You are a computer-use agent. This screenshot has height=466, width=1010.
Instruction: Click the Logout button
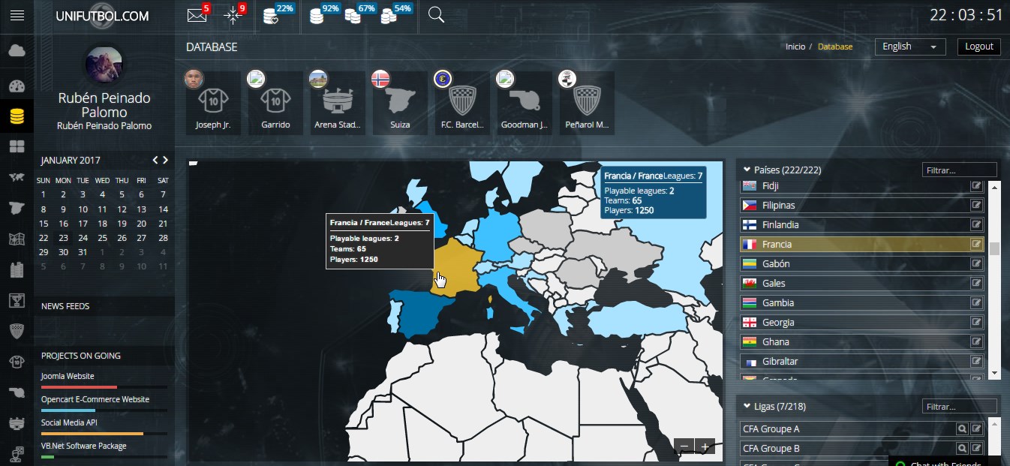pyautogui.click(x=979, y=47)
